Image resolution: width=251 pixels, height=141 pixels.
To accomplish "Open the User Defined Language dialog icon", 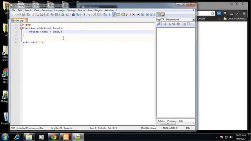I will [118, 15].
